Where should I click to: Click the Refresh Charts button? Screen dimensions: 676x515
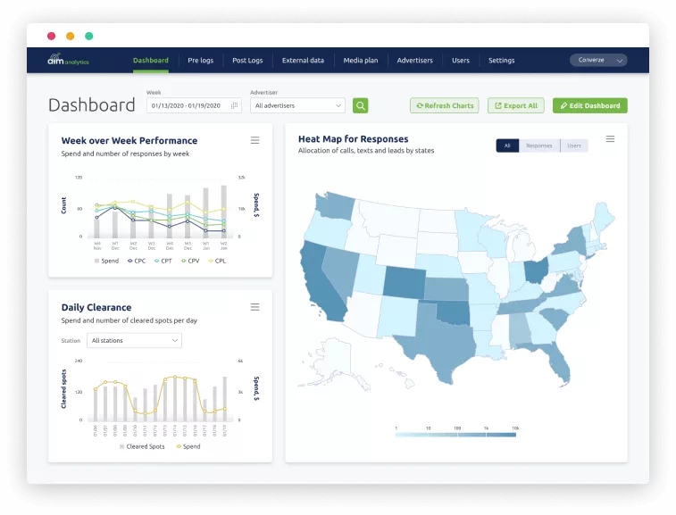444,105
